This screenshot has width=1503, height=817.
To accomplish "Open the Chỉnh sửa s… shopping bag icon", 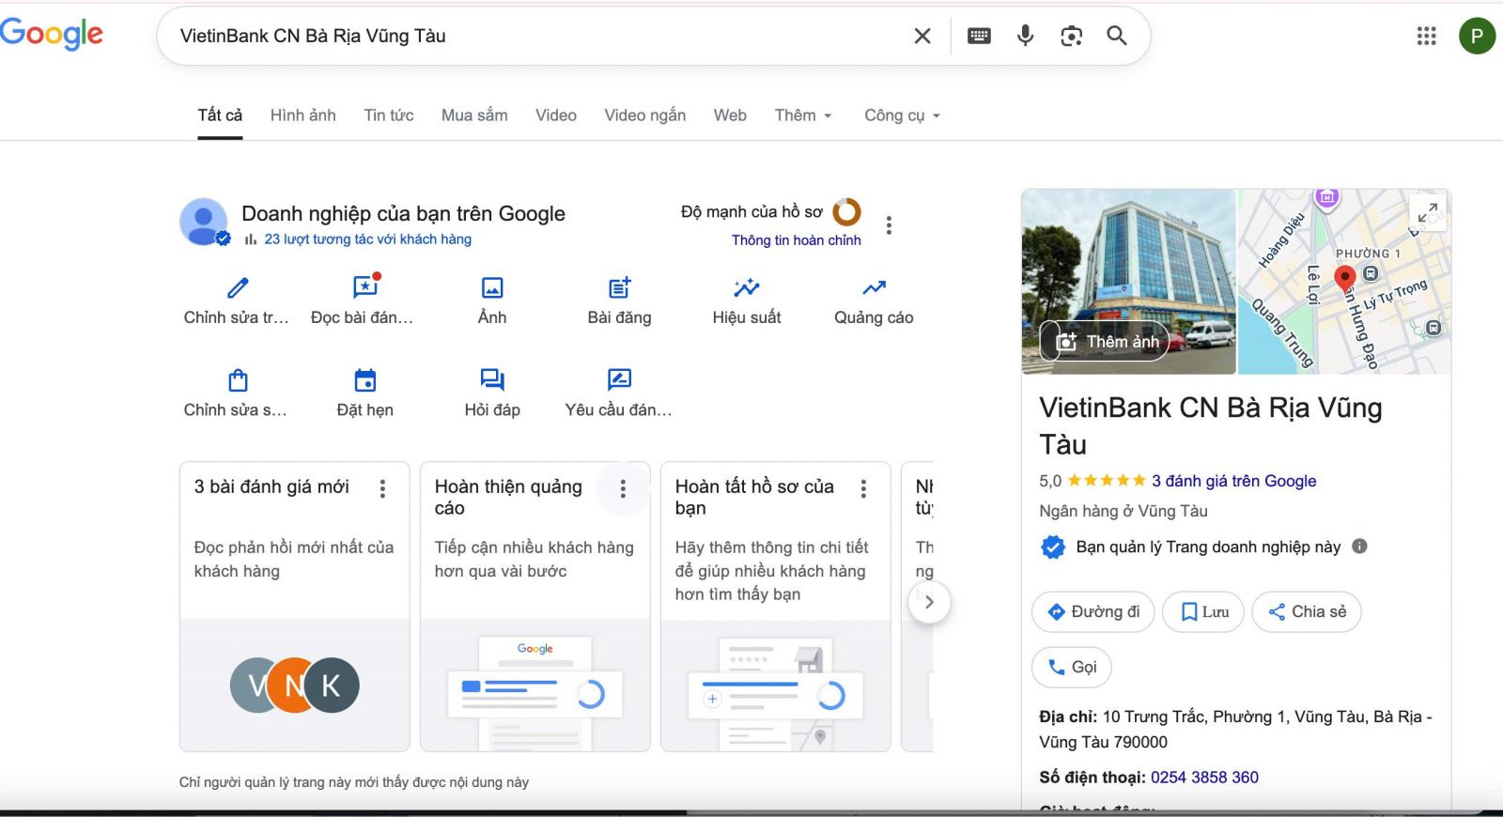I will click(238, 380).
